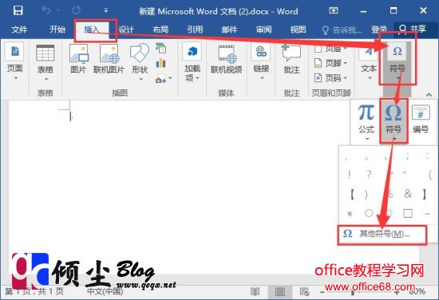Click the SmartArt icon in 插图 group

(161, 48)
